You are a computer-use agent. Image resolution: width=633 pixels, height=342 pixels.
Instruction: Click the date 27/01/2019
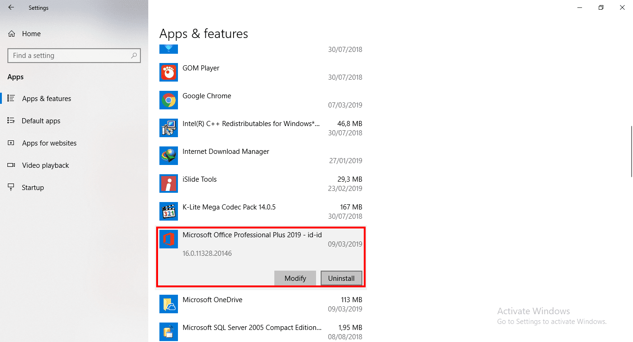point(345,161)
